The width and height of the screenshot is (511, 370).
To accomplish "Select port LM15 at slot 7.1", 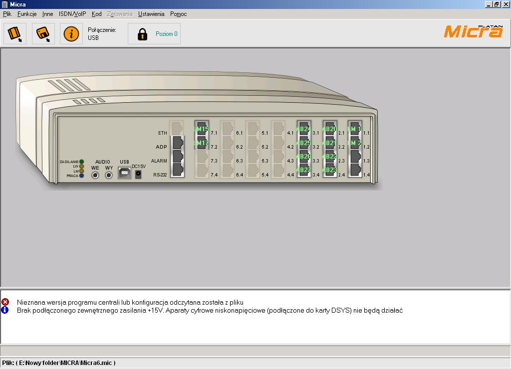I will pos(202,128).
